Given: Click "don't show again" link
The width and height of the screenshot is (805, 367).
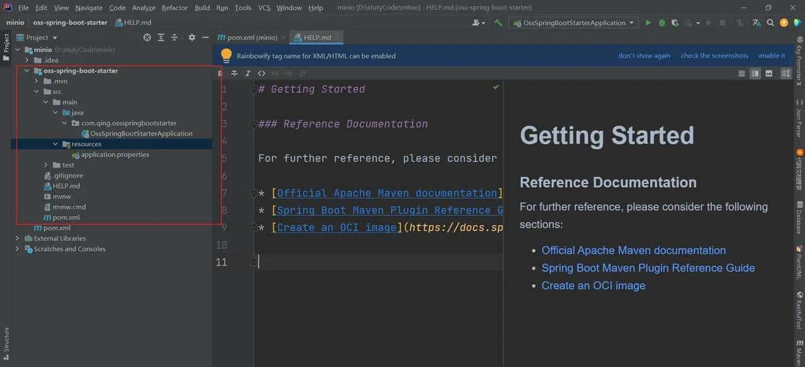Looking at the screenshot, I should tap(644, 55).
